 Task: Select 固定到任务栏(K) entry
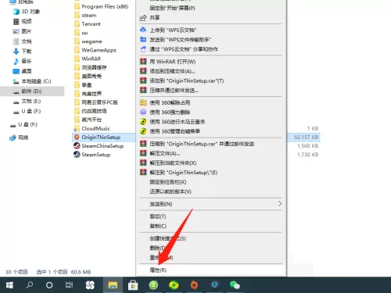(x=168, y=182)
